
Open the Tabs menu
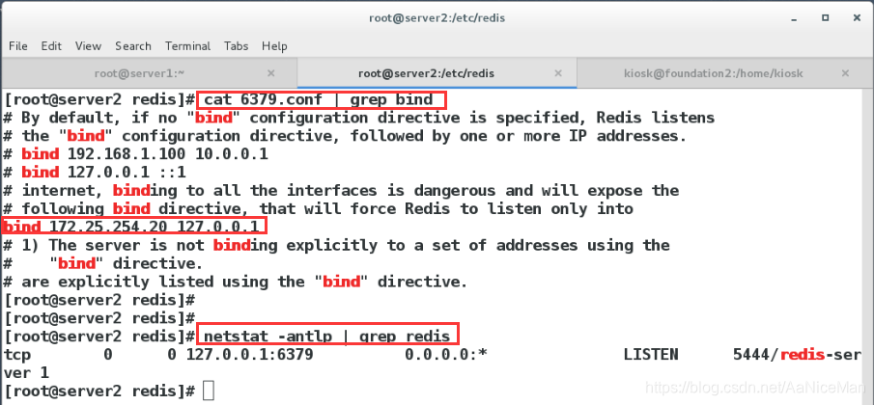[x=237, y=46]
